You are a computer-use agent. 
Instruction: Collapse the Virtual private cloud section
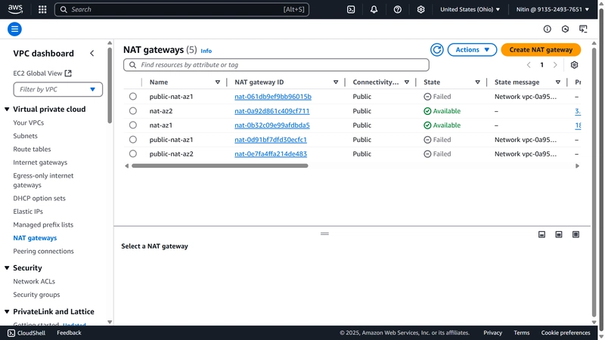click(7, 110)
